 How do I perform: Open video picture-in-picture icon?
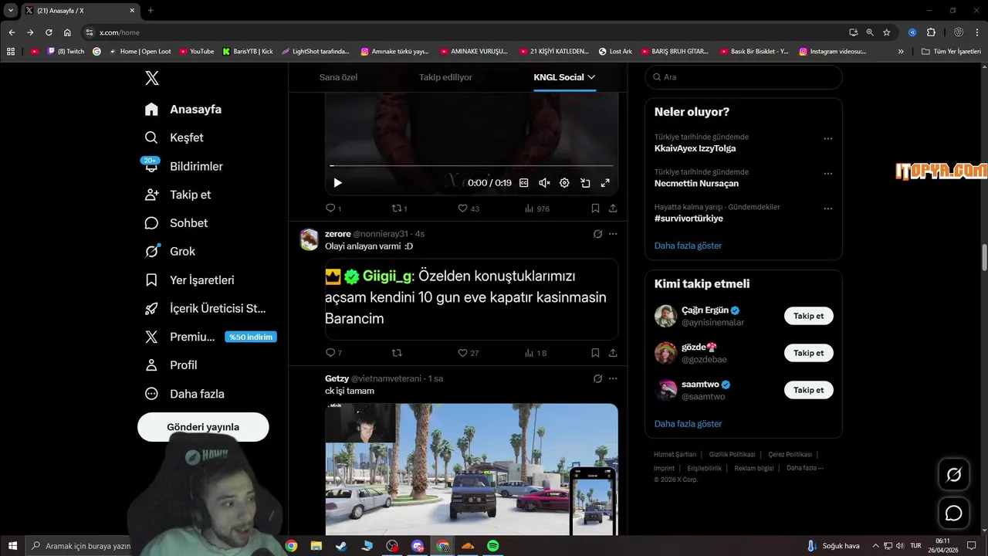[585, 183]
